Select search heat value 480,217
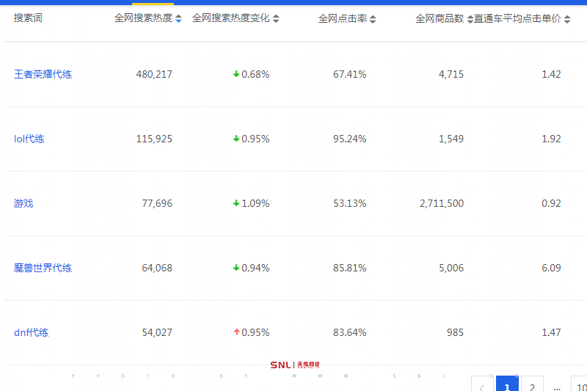 point(154,74)
